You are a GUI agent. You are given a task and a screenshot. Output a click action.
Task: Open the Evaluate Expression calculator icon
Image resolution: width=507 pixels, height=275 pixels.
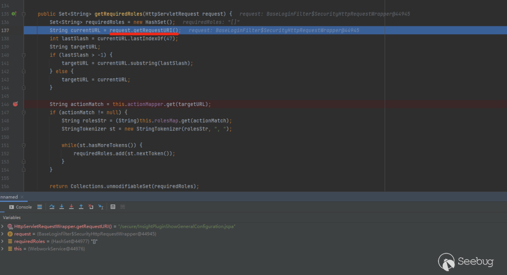click(113, 207)
